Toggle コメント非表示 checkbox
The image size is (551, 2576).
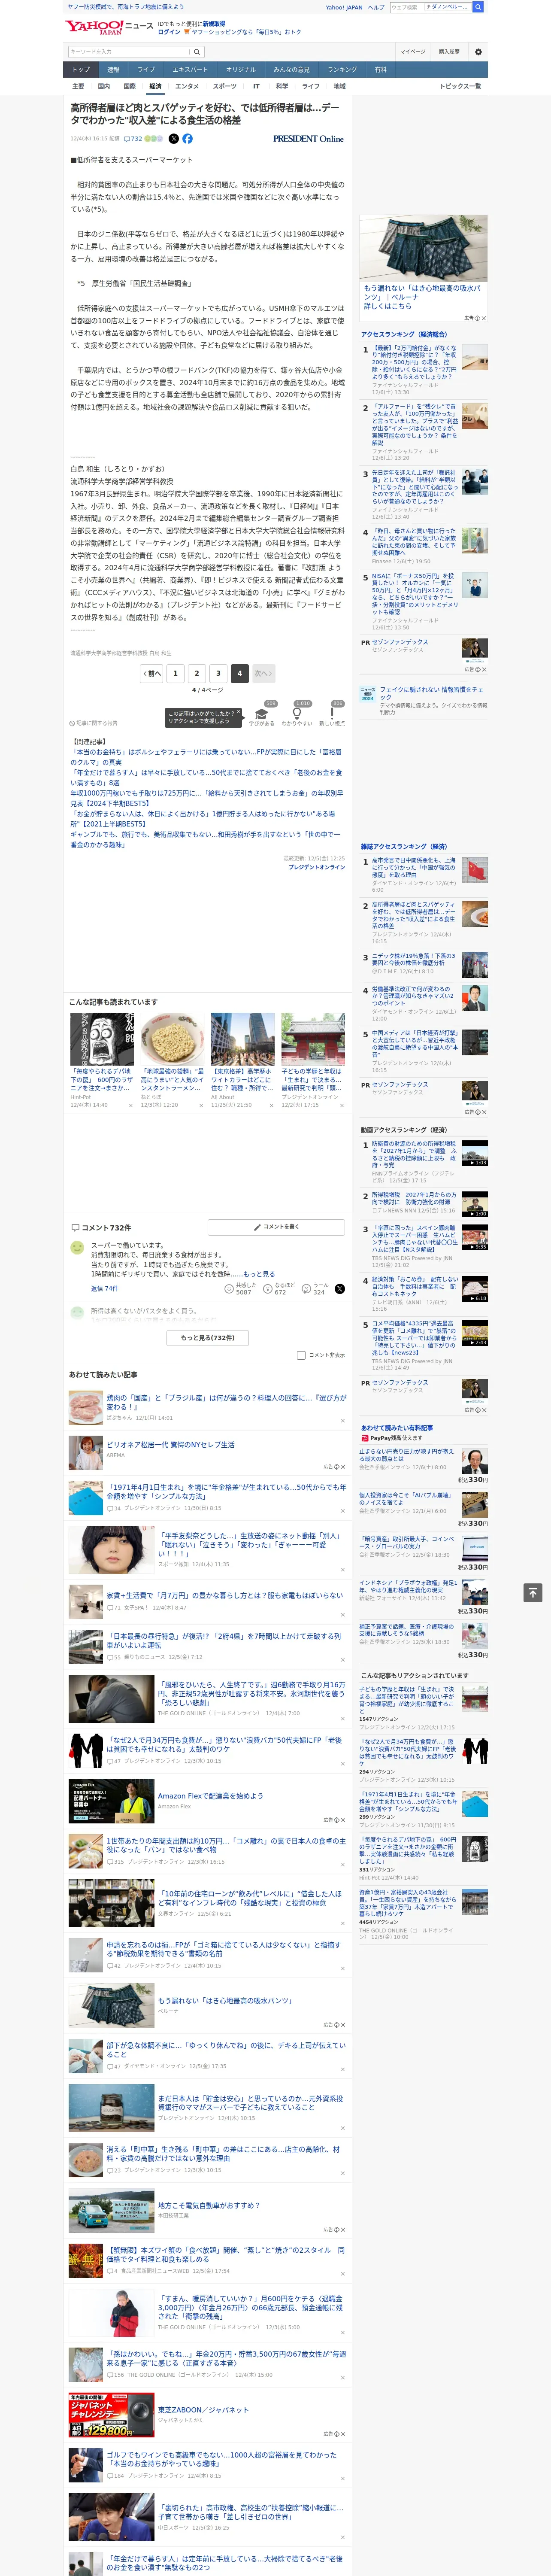pyautogui.click(x=301, y=1355)
